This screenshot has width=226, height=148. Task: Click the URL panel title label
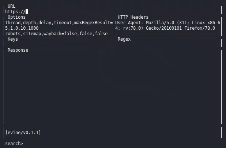click(x=11, y=6)
